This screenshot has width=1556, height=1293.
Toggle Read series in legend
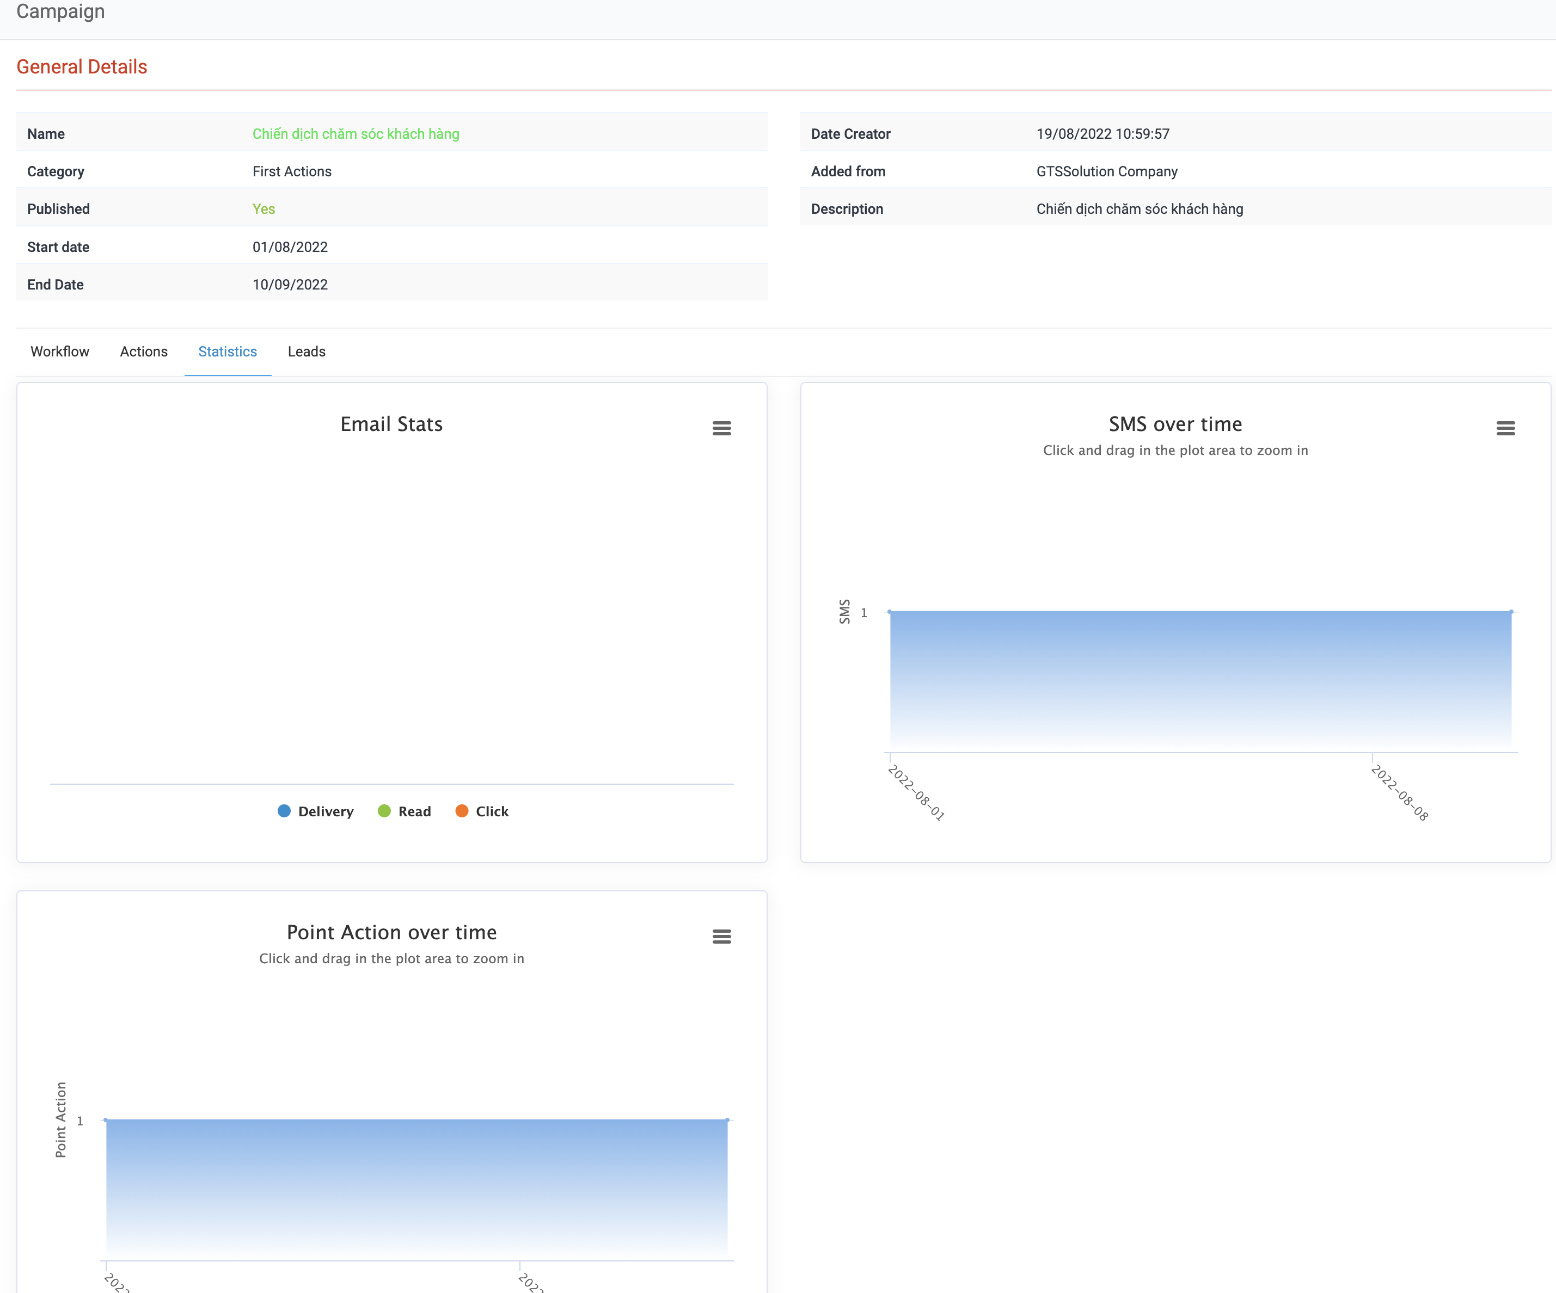414,811
